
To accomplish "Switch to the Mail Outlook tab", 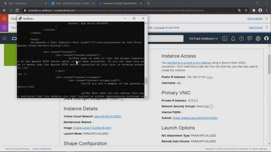I will (x=72, y=3).
